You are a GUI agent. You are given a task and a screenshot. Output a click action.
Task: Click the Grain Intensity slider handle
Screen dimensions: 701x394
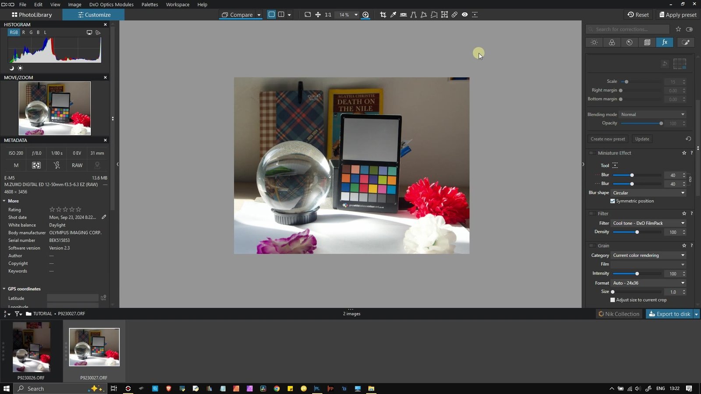click(637, 274)
